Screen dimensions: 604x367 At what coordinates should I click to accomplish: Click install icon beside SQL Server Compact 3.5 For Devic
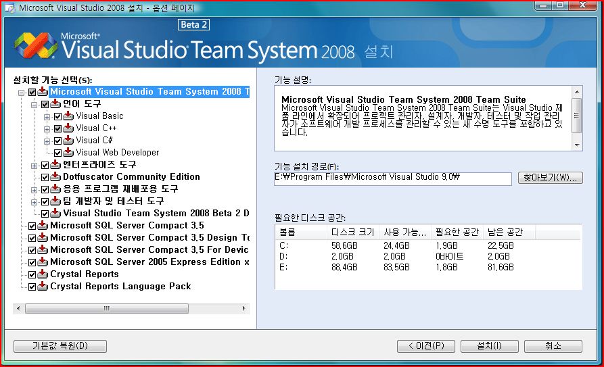pyautogui.click(x=43, y=250)
